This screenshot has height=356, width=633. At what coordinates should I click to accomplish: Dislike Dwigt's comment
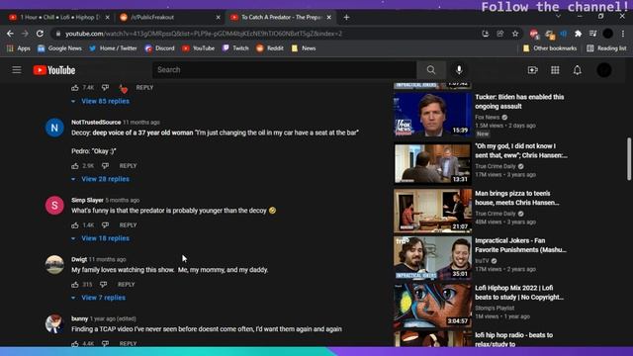[x=103, y=285]
